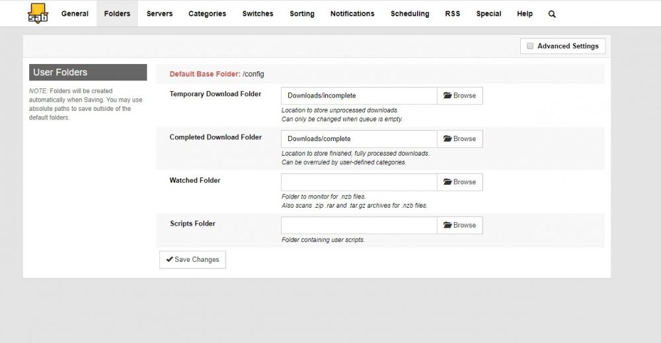Open the RSS tab
The image size is (661, 343).
coord(452,13)
